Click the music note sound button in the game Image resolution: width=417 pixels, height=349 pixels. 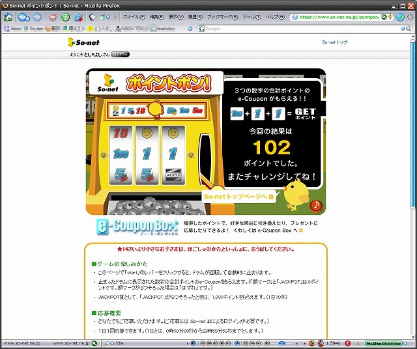coord(316,206)
